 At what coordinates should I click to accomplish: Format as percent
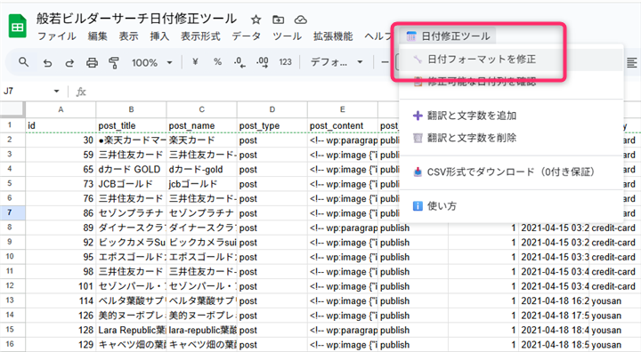tap(217, 62)
